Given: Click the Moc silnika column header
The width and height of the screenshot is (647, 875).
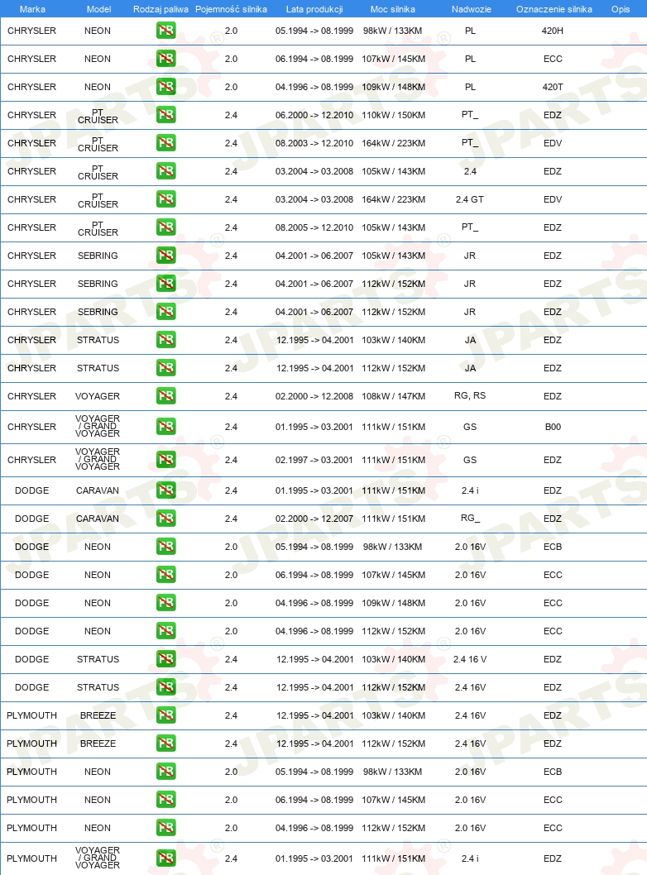Looking at the screenshot, I should coord(393,9).
